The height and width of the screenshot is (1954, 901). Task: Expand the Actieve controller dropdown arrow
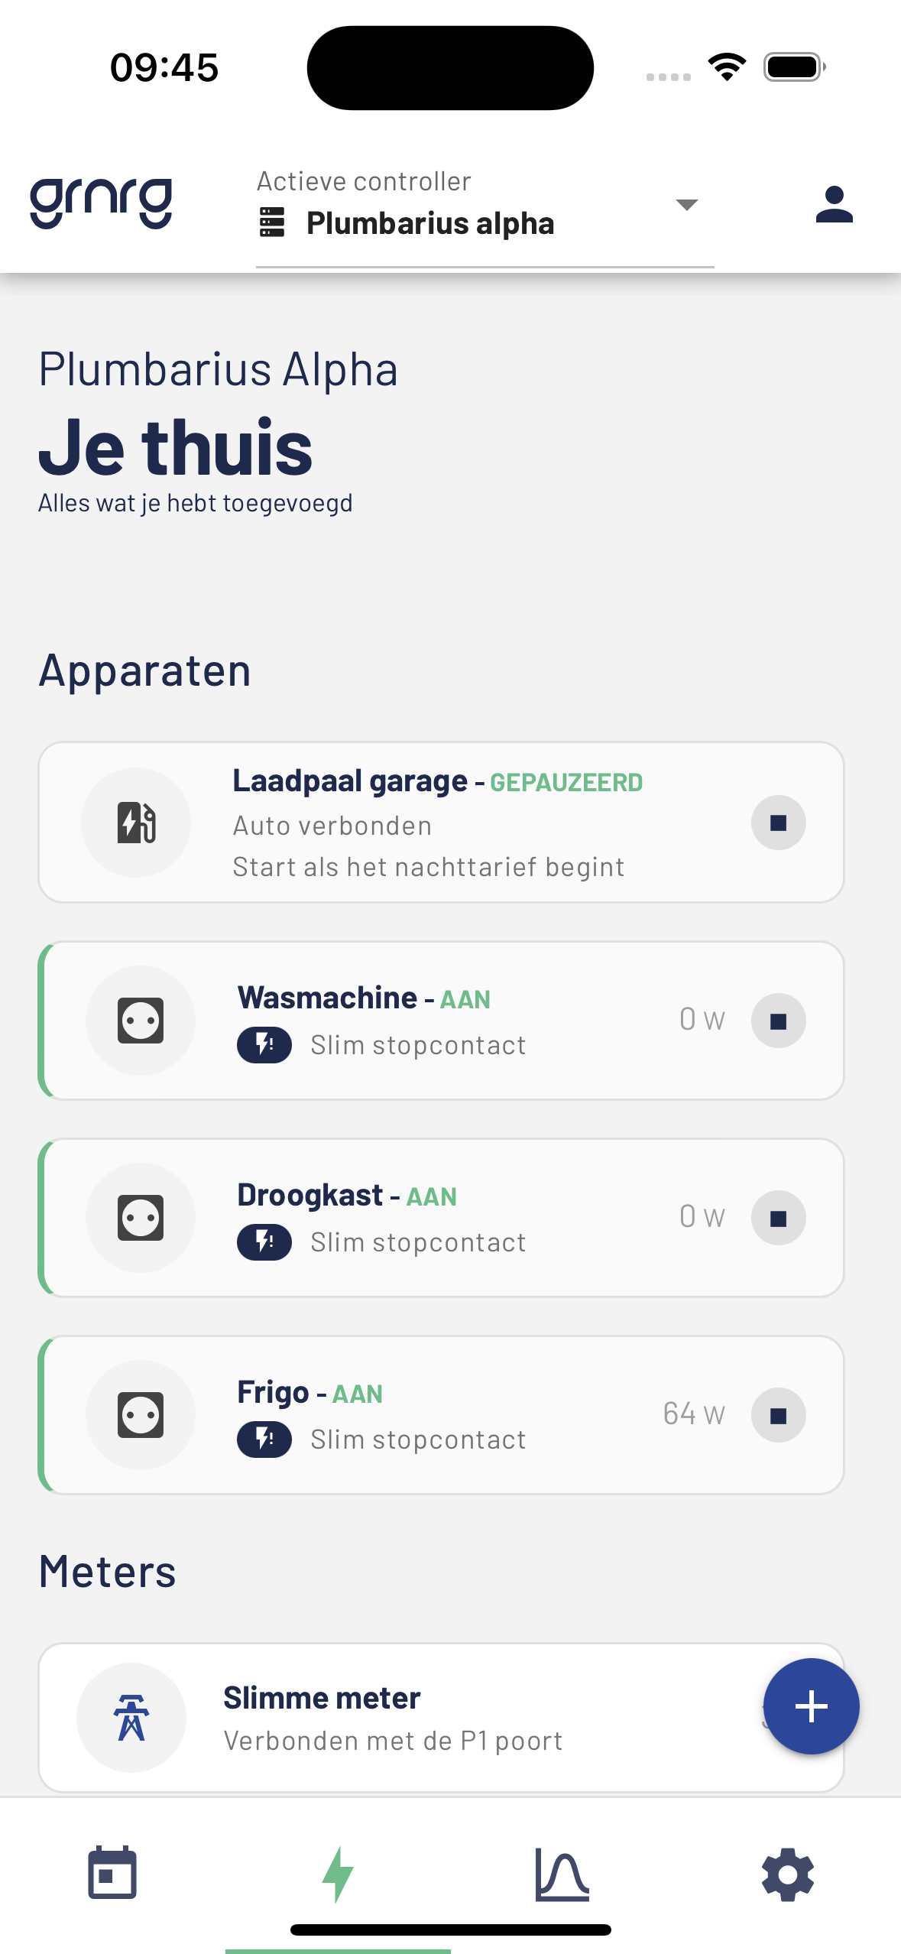click(x=687, y=204)
